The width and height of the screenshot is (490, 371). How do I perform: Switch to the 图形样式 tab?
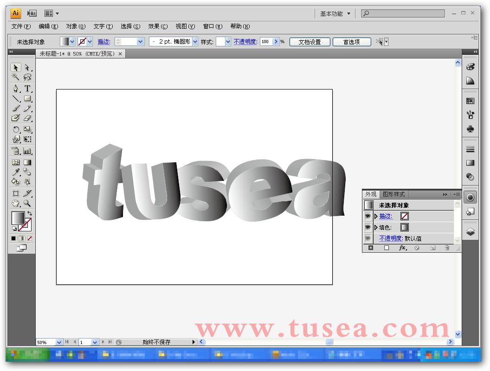pos(394,194)
